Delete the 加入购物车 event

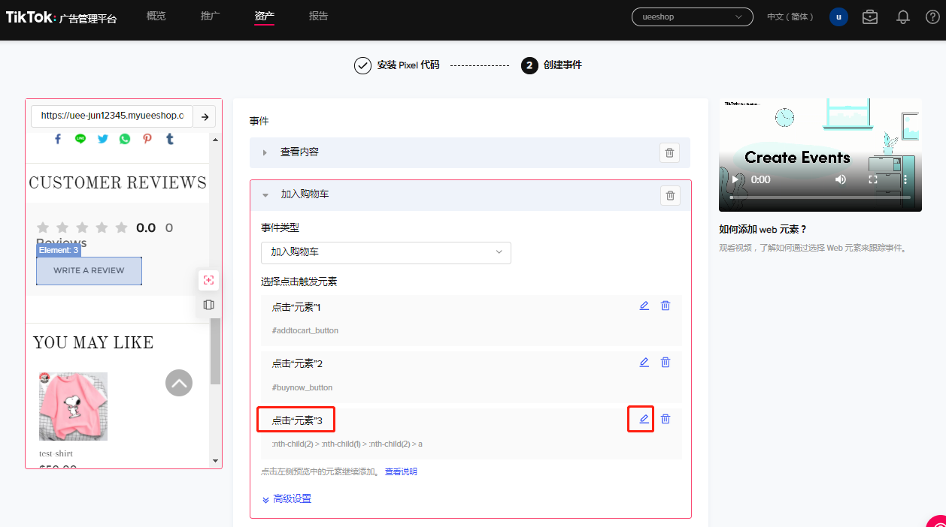[670, 195]
